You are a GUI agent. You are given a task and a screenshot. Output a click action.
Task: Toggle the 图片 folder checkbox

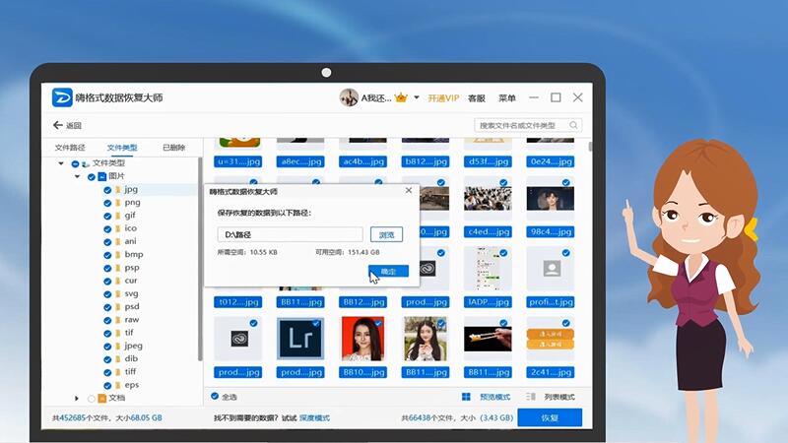(x=92, y=177)
